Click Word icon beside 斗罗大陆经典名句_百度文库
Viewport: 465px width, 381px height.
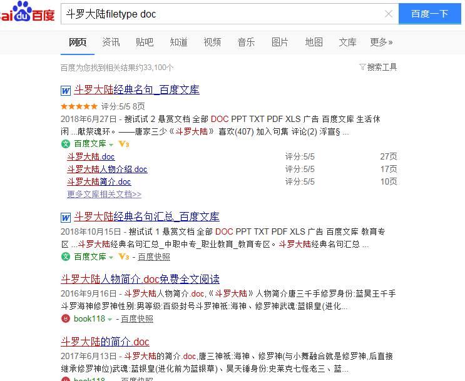tap(66, 91)
